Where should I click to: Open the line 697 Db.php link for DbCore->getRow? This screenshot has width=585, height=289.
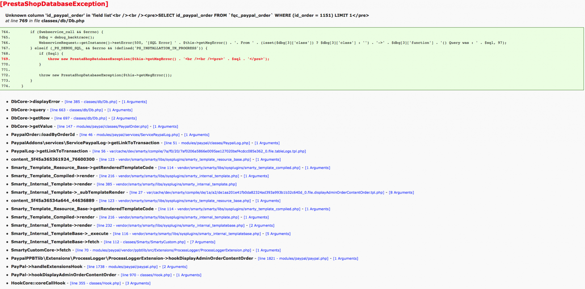(81, 118)
